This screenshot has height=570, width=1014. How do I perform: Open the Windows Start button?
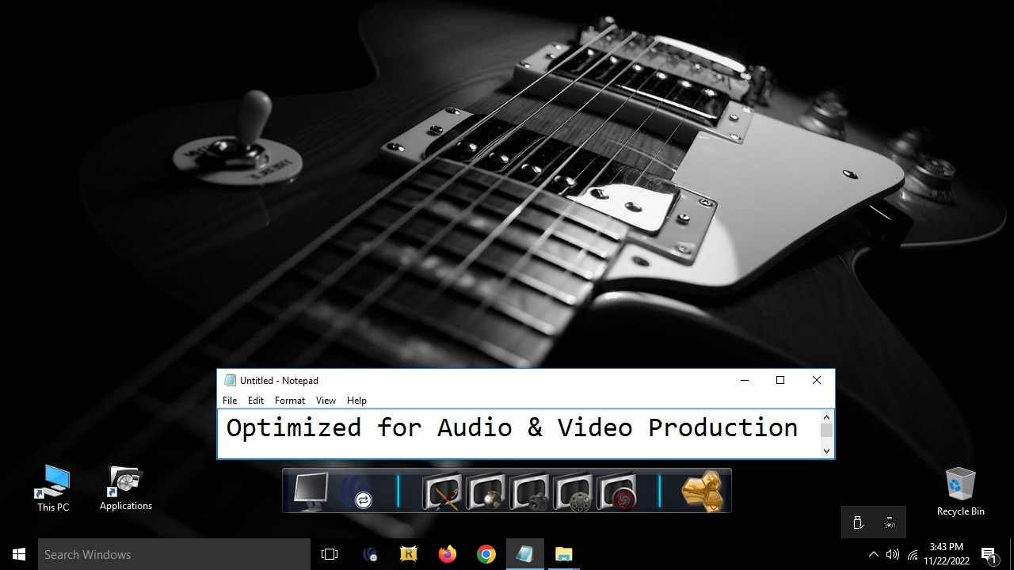click(x=19, y=554)
